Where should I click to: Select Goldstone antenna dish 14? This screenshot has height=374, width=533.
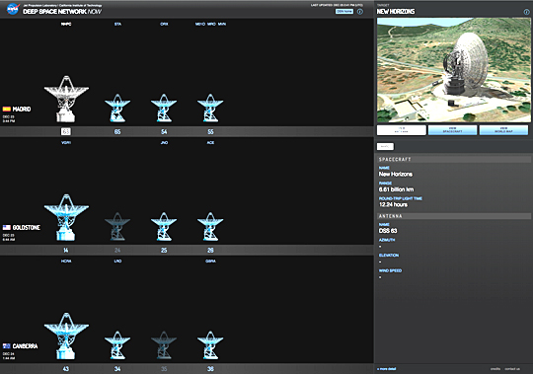(x=66, y=217)
